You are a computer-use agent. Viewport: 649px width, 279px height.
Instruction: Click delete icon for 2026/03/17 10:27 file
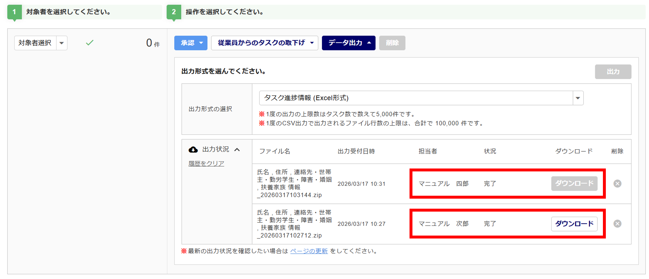[617, 224]
